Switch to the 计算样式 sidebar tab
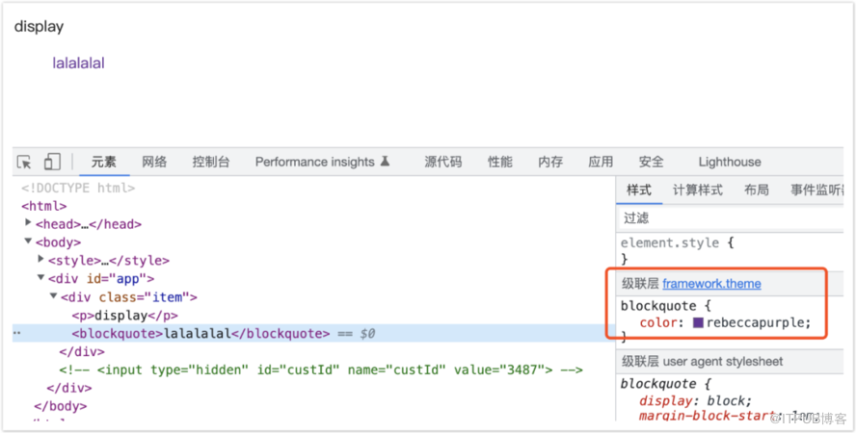This screenshot has height=433, width=856. (698, 191)
